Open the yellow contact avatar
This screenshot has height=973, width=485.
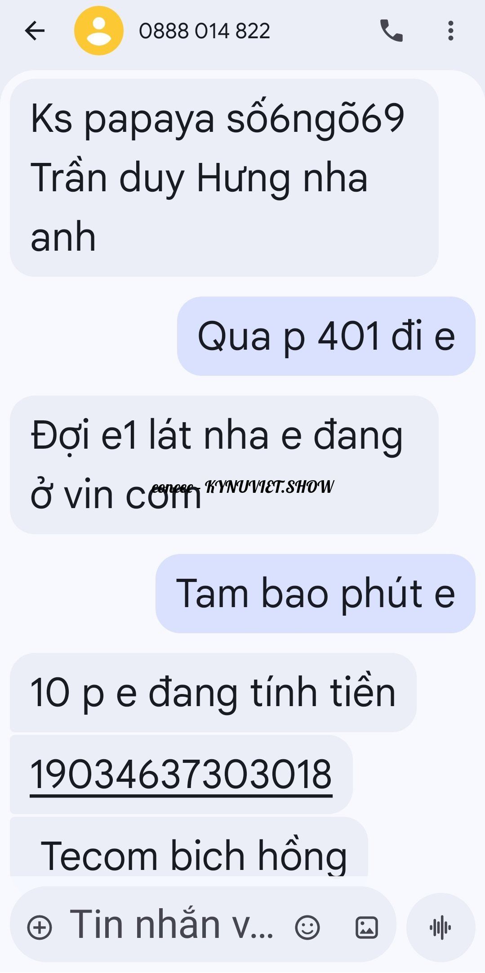coord(98,31)
